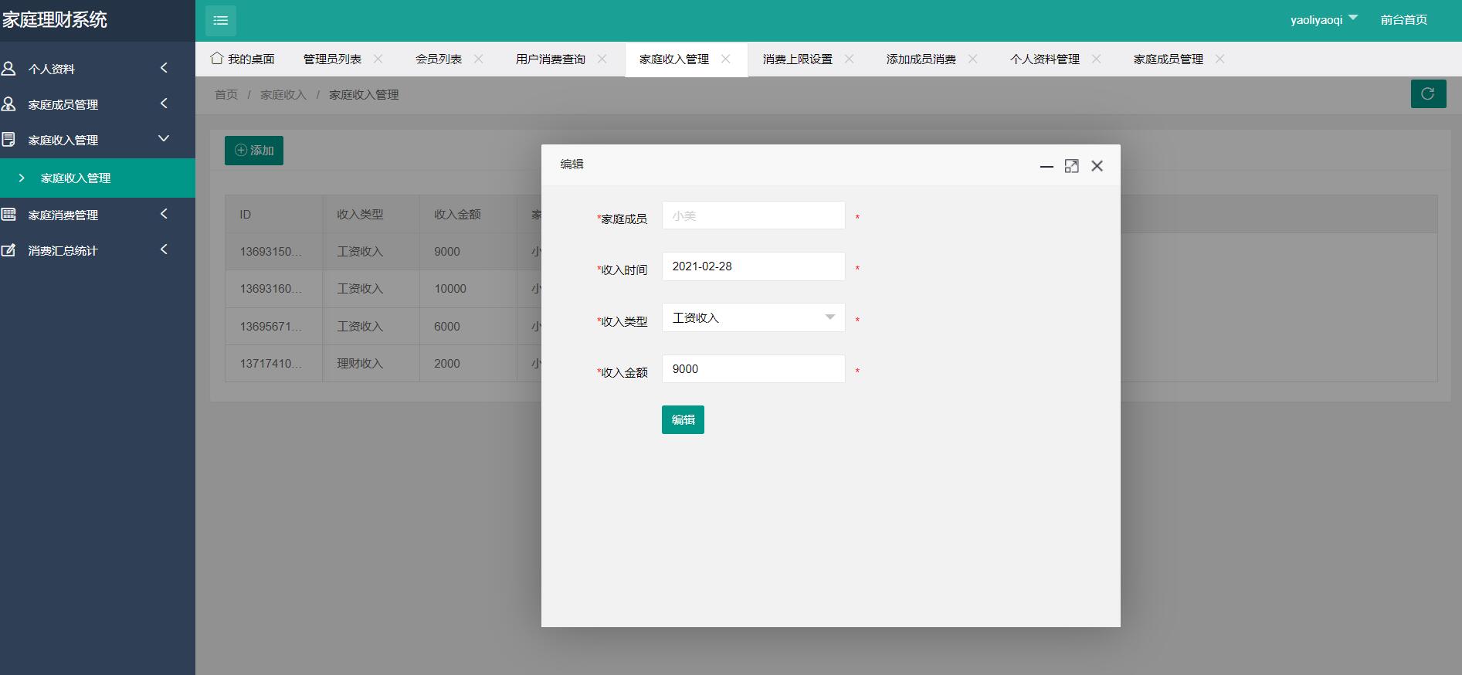This screenshot has height=675, width=1462.
Task: Toggle the sidebar with hamburger menu icon
Action: (x=220, y=20)
